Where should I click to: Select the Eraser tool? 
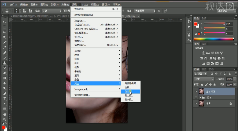5,73
